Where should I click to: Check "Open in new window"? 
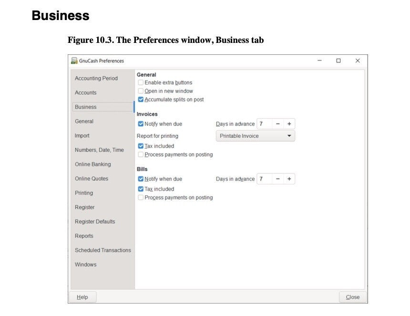(x=141, y=91)
